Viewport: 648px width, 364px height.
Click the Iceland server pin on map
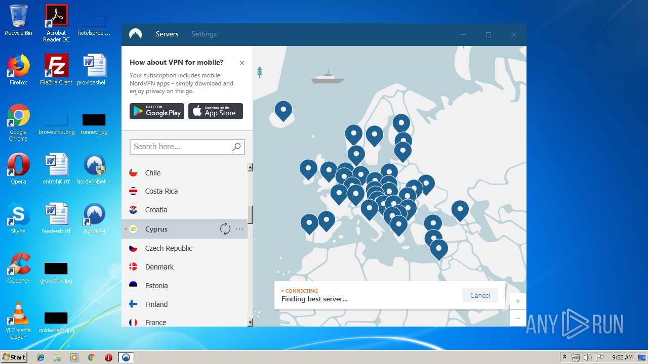coord(283,111)
